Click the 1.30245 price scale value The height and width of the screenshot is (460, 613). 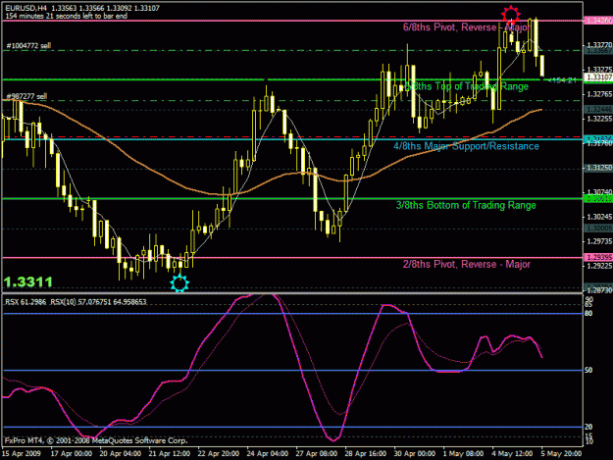pyautogui.click(x=599, y=217)
